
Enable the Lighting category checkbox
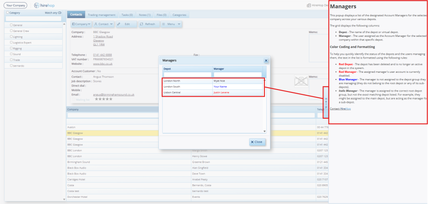(11, 37)
